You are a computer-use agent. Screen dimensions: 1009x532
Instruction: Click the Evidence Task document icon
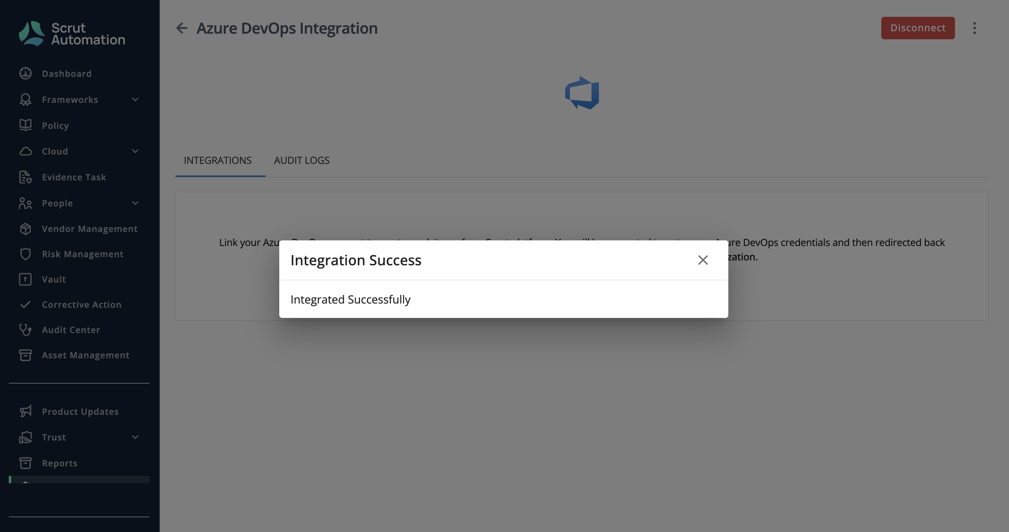tap(26, 177)
